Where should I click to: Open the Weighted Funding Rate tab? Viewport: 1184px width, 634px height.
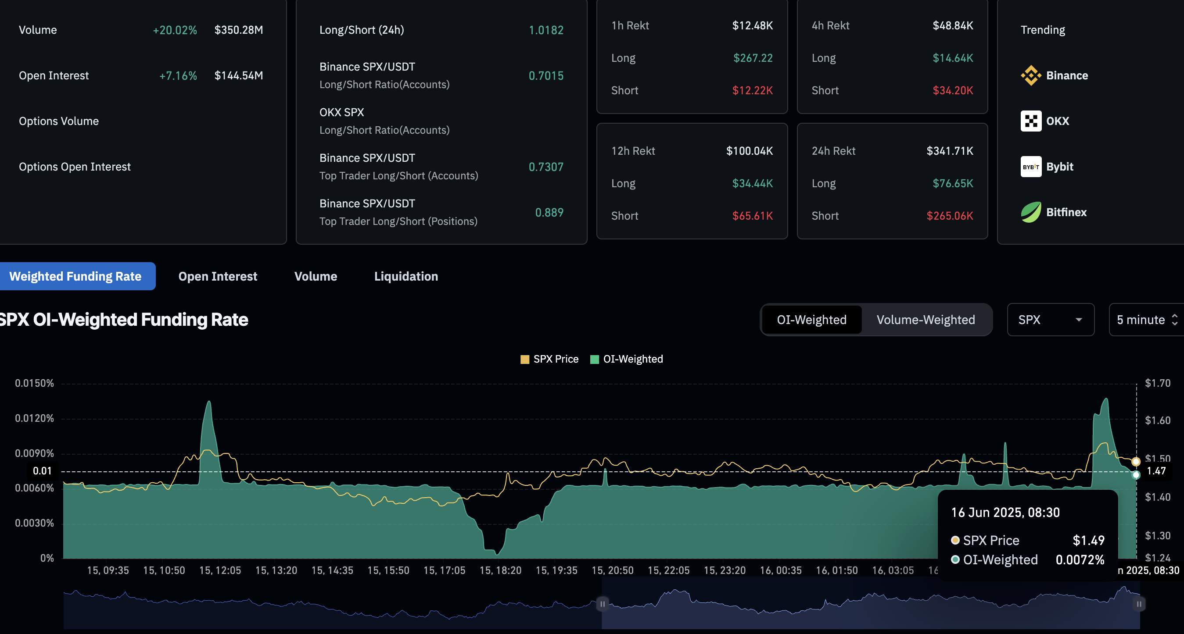coord(75,276)
